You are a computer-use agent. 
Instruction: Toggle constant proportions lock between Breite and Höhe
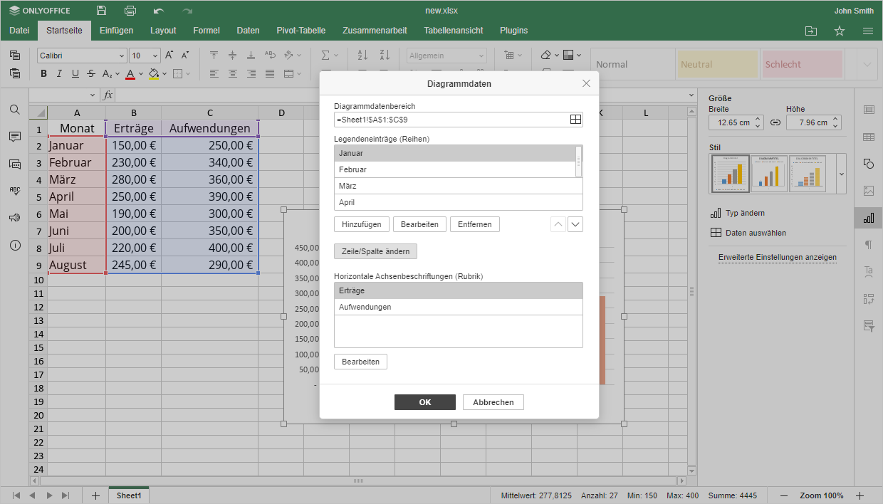pyautogui.click(x=775, y=122)
